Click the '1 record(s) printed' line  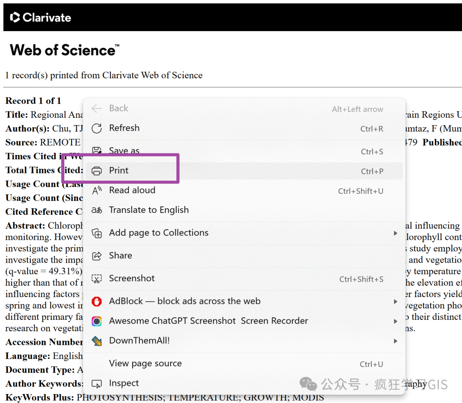(x=104, y=75)
